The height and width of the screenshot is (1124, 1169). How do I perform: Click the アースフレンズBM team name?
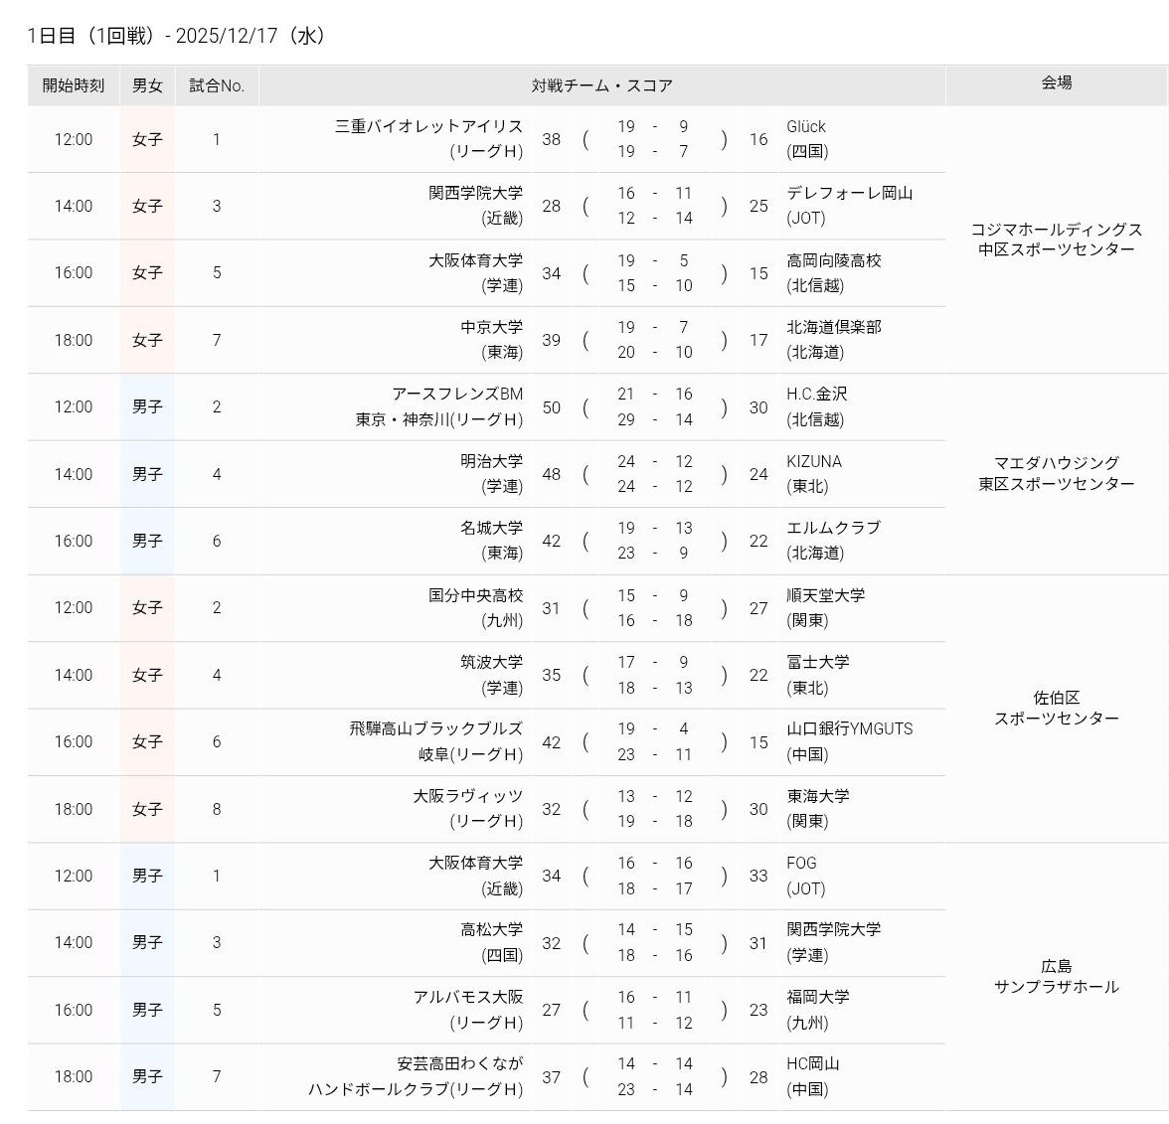click(x=457, y=394)
